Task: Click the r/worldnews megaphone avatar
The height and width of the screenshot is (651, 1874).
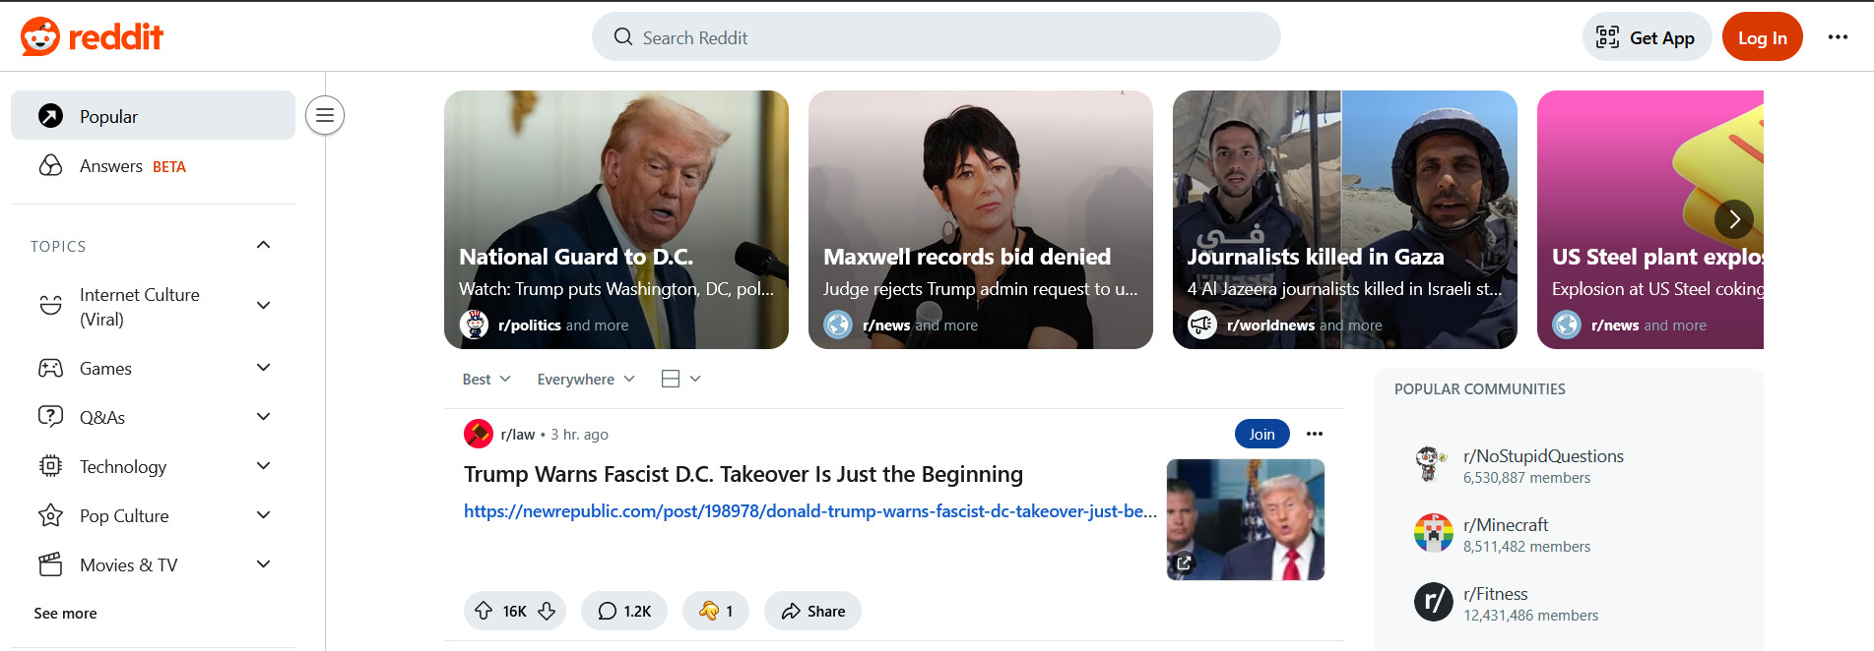Action: pos(1202,325)
